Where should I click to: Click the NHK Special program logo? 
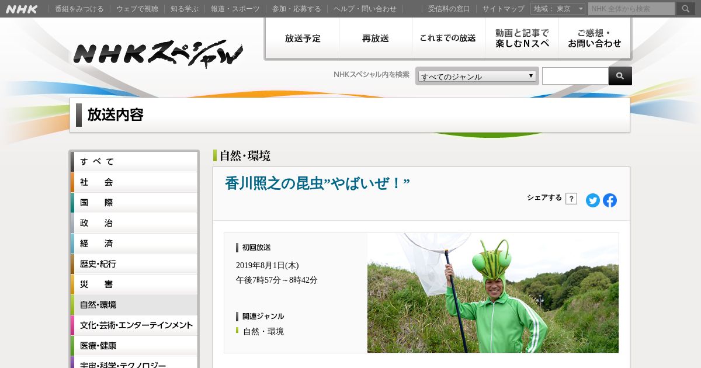158,53
